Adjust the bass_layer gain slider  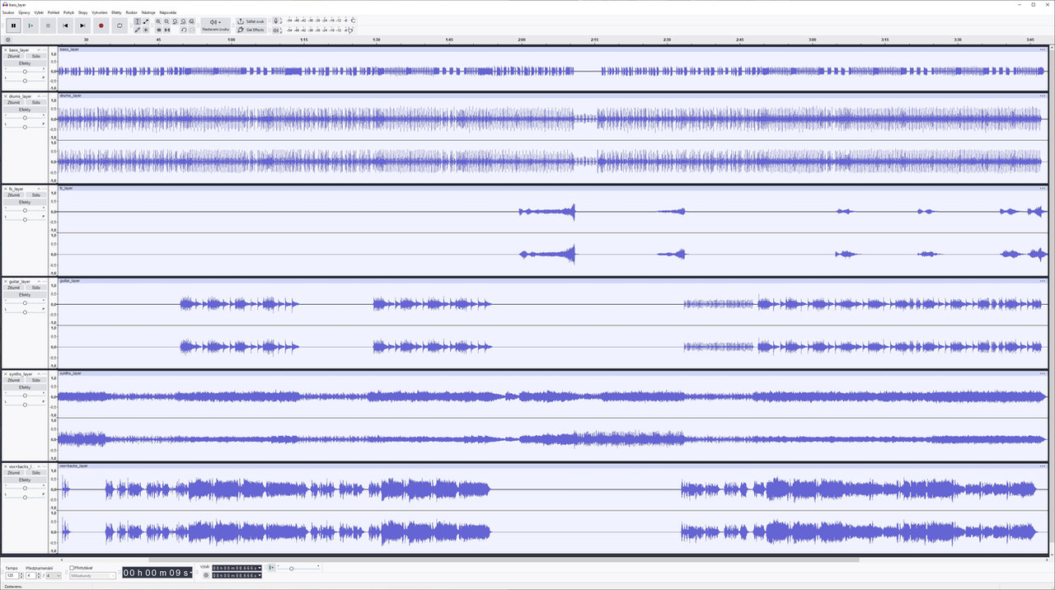[x=25, y=72]
